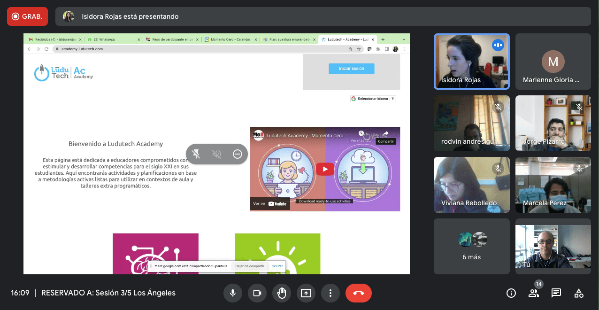Click 'Ocultar' on the sharing notification
Screen dimensions: 599x310
click(277, 266)
